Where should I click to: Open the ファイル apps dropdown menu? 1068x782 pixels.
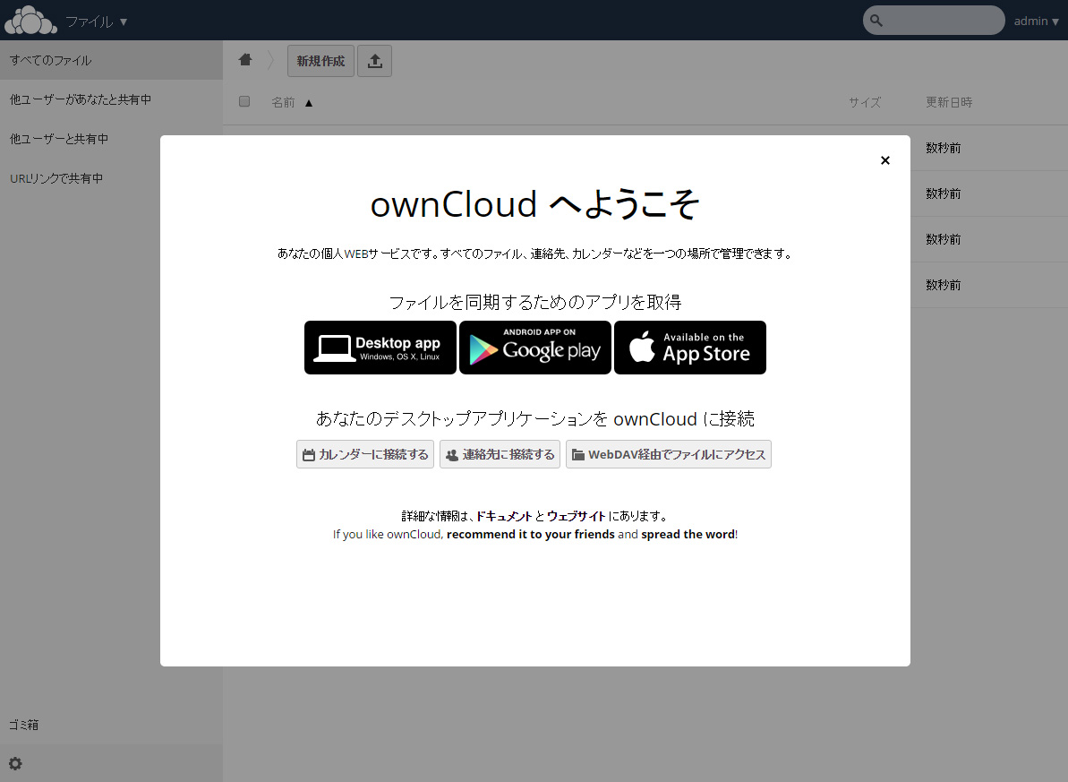pos(96,21)
